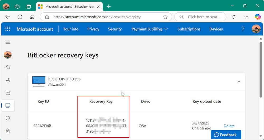Click the page vertical scrollbar thumb
The image size is (264, 140).
pos(261,70)
